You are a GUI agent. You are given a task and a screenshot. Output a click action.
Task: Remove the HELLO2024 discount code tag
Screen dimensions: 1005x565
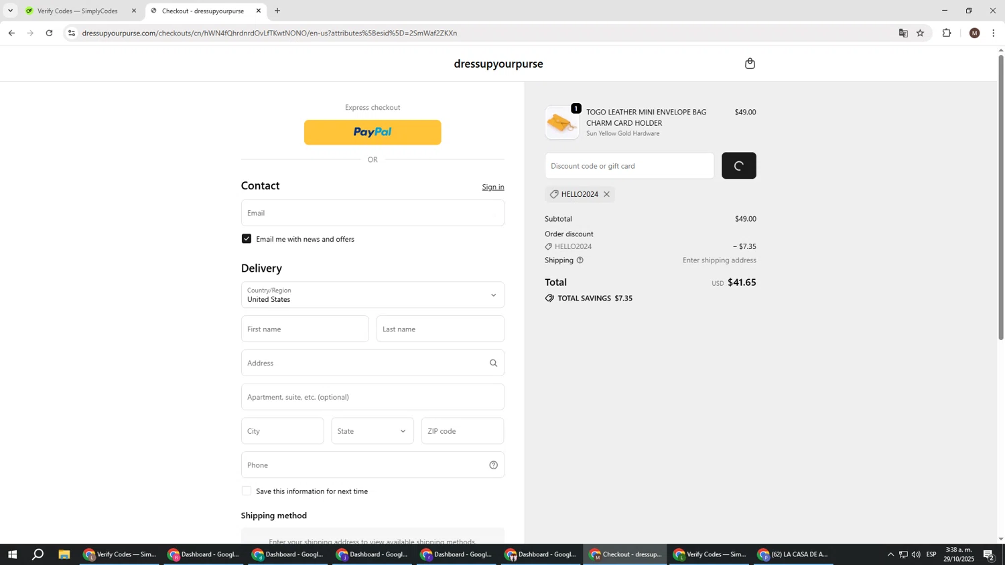606,194
